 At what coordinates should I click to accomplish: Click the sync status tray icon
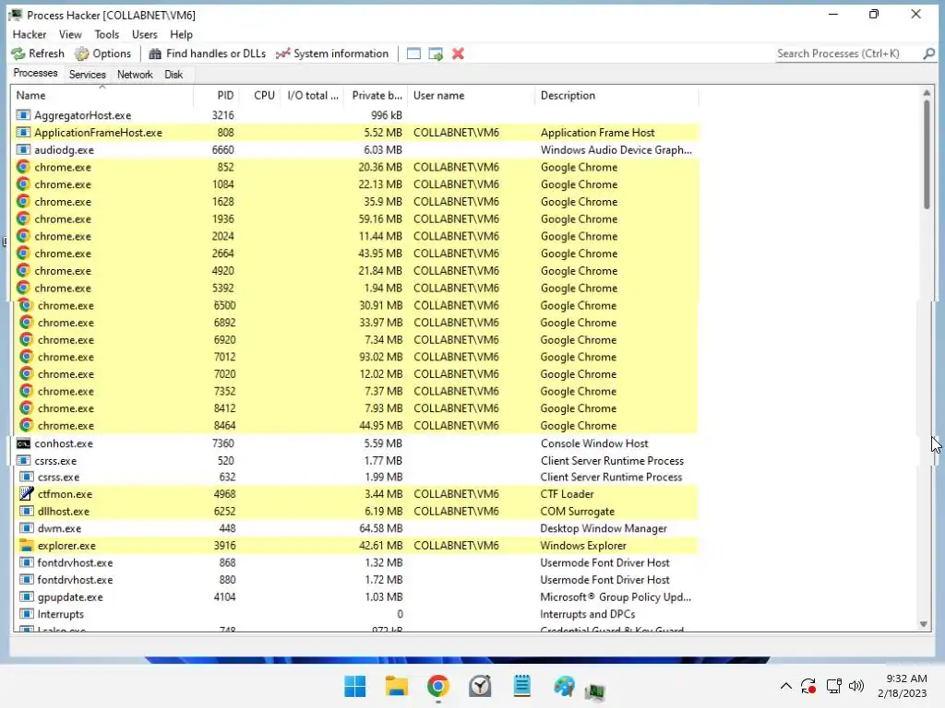point(808,686)
